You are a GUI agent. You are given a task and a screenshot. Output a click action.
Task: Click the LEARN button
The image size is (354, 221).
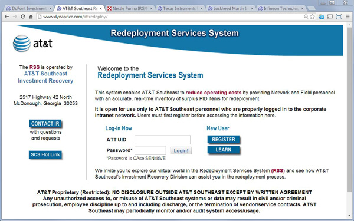pos(223,150)
